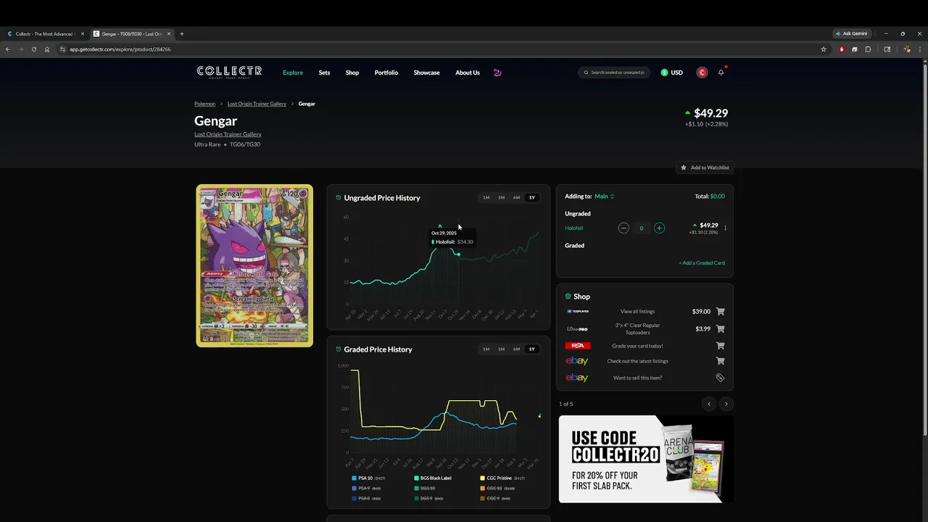928x522 pixels.
Task: Click Add to Watchlist button
Action: [x=705, y=167]
